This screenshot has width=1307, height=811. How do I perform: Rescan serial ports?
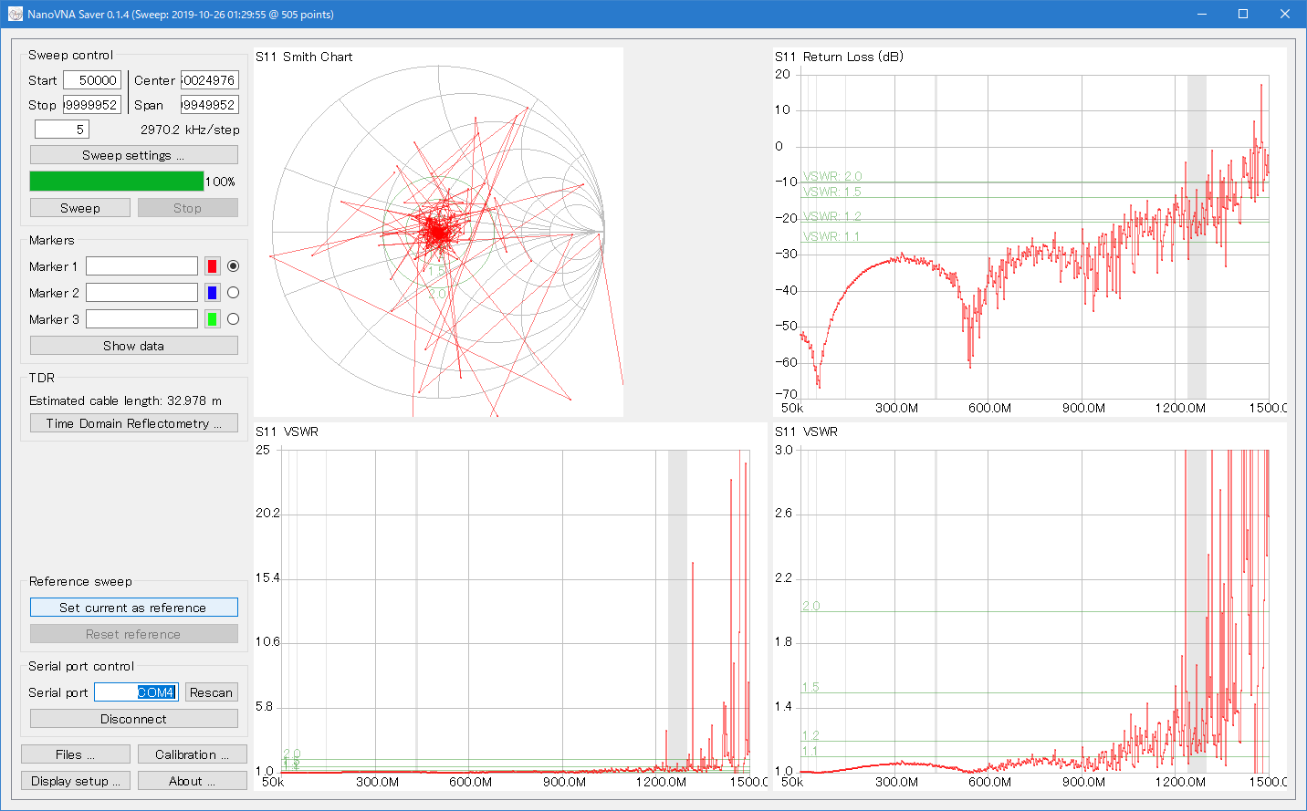(212, 692)
